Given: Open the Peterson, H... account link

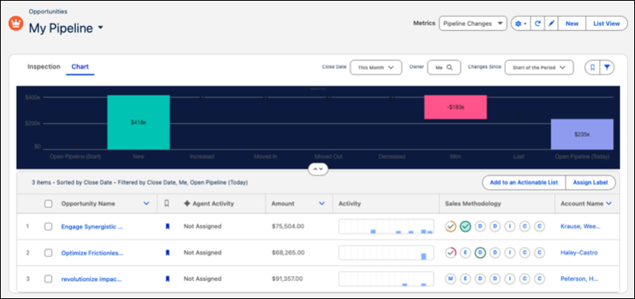Looking at the screenshot, I should (579, 278).
